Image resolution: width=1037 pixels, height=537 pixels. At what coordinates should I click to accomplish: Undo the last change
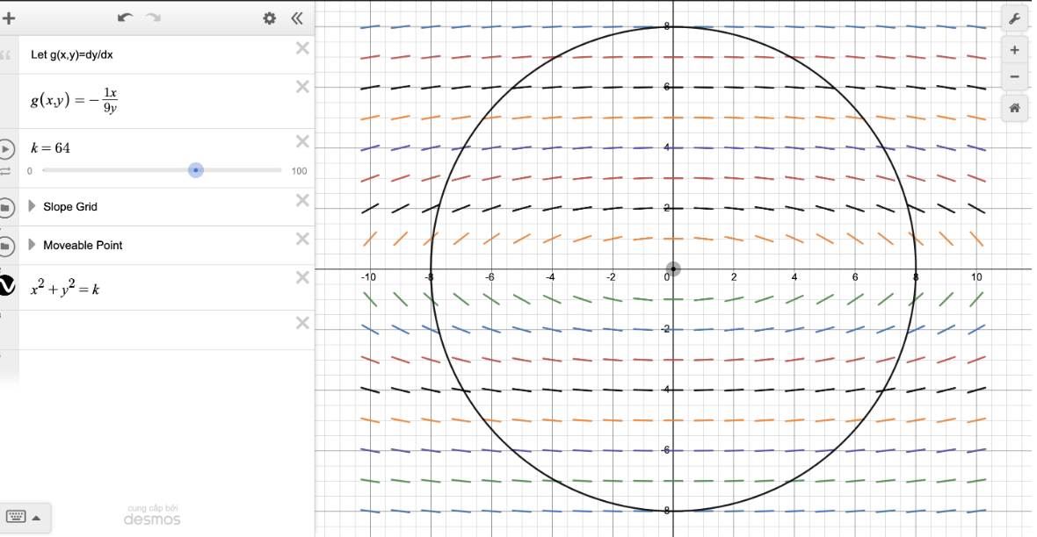tap(125, 18)
